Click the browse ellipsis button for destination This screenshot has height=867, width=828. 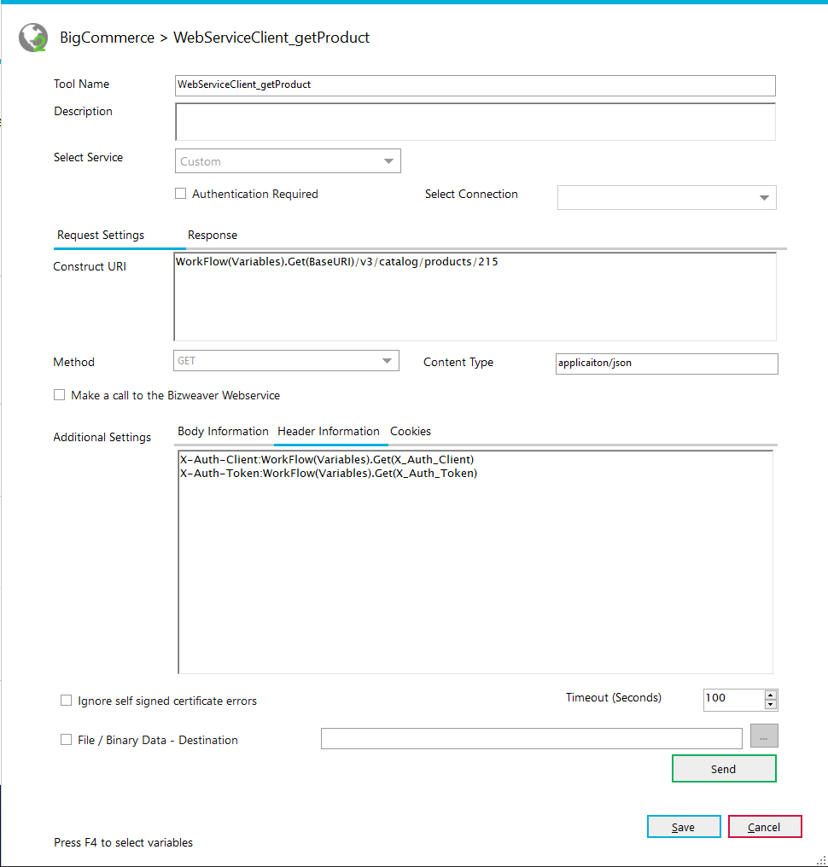point(764,736)
